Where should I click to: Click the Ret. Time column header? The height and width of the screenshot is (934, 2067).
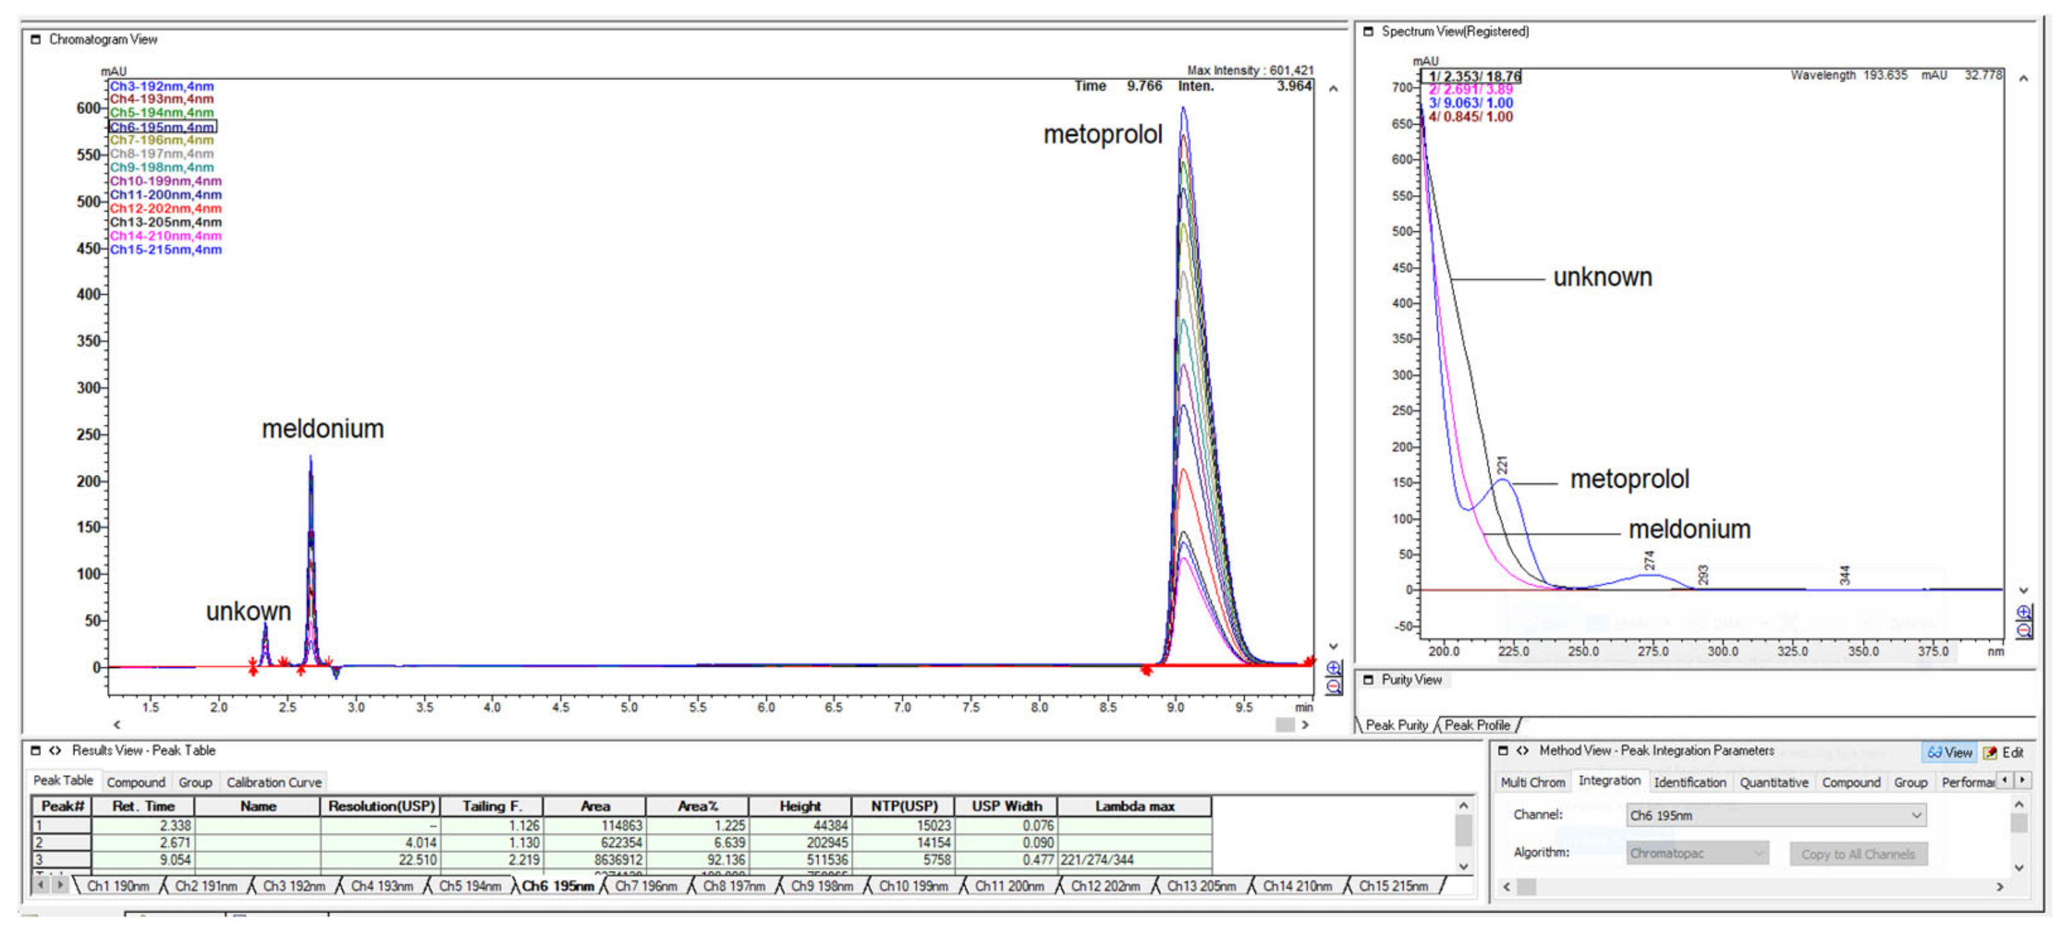point(143,807)
